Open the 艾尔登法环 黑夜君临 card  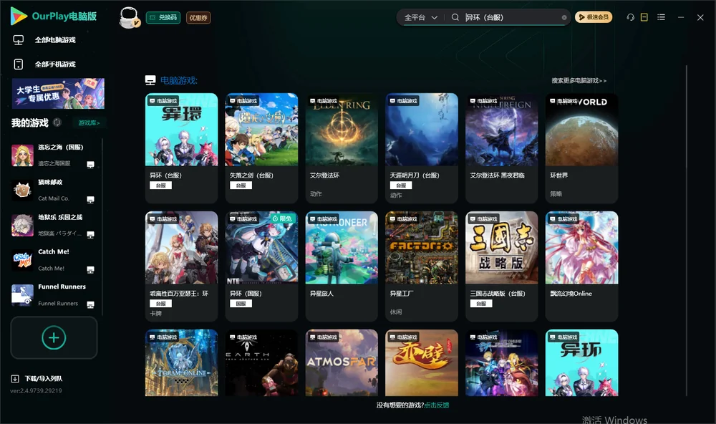(502, 148)
